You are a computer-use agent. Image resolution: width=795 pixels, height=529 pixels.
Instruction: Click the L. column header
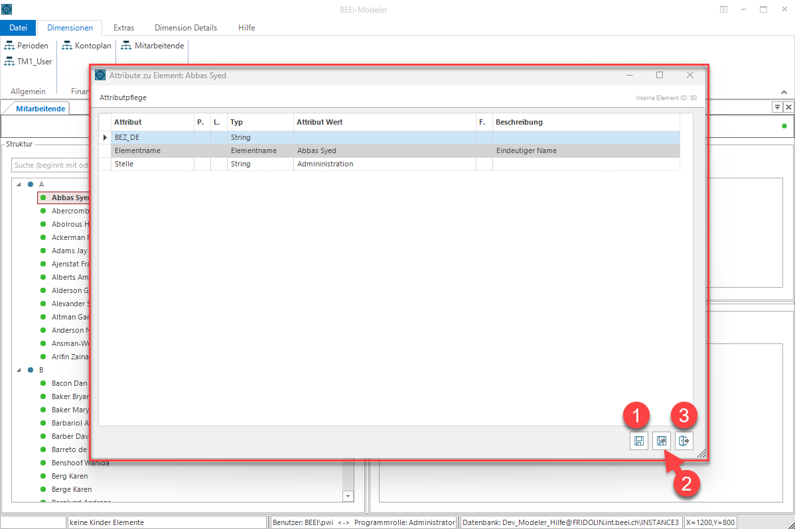click(218, 122)
